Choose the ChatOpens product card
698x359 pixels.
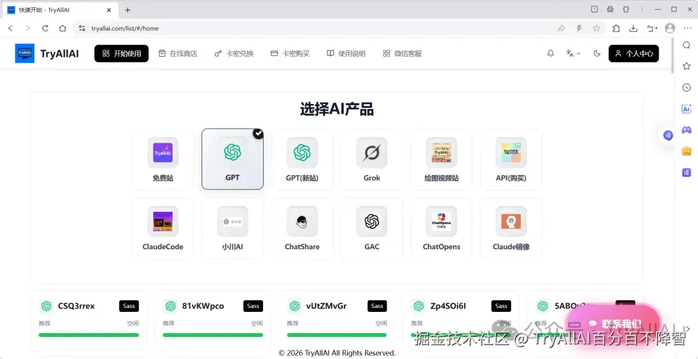tap(441, 228)
